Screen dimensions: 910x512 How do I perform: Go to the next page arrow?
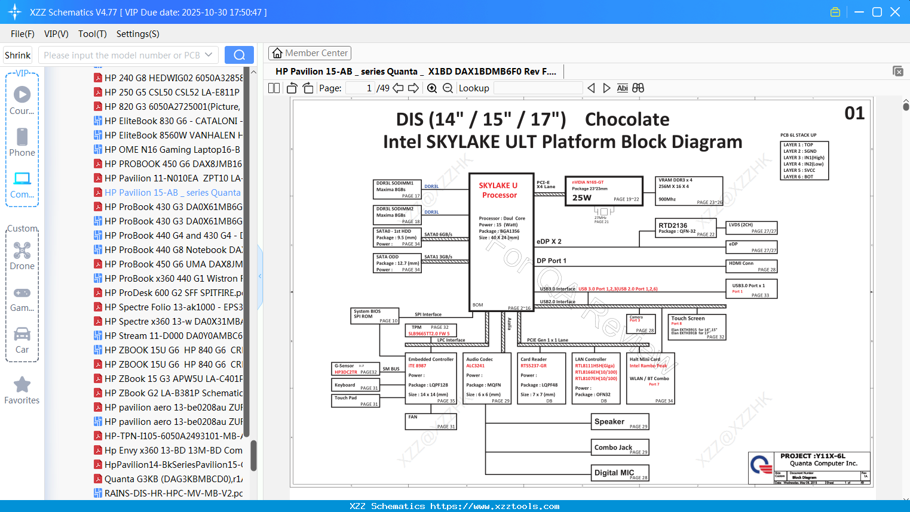tap(413, 88)
